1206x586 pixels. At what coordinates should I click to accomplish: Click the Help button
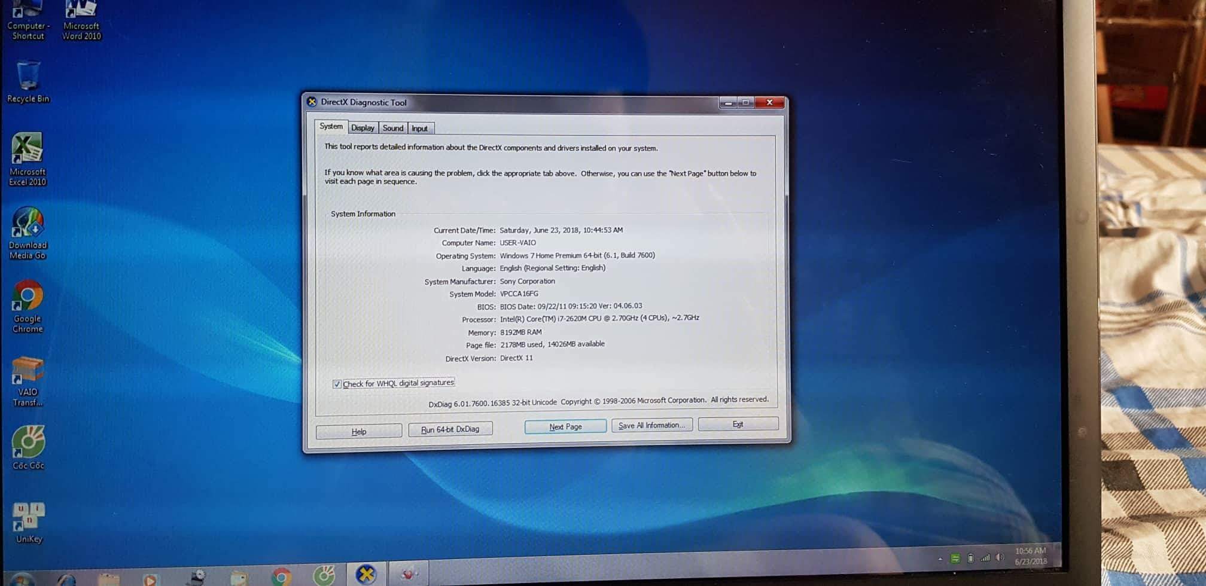pos(359,432)
